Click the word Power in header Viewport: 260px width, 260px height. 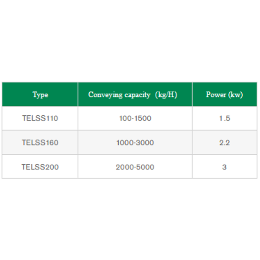[x=216, y=94]
